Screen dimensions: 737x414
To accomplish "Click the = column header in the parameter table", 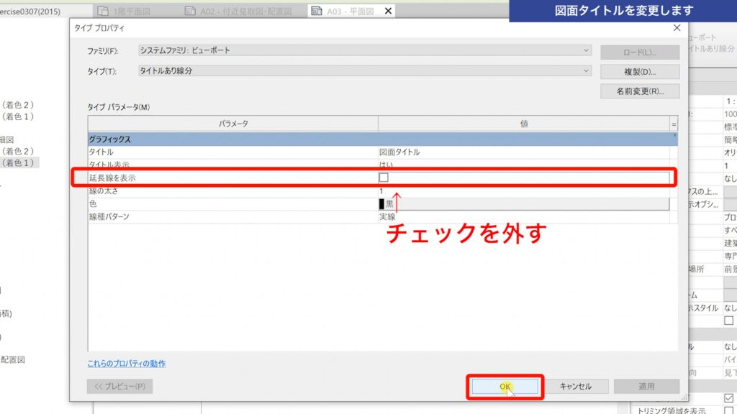I will click(x=674, y=123).
